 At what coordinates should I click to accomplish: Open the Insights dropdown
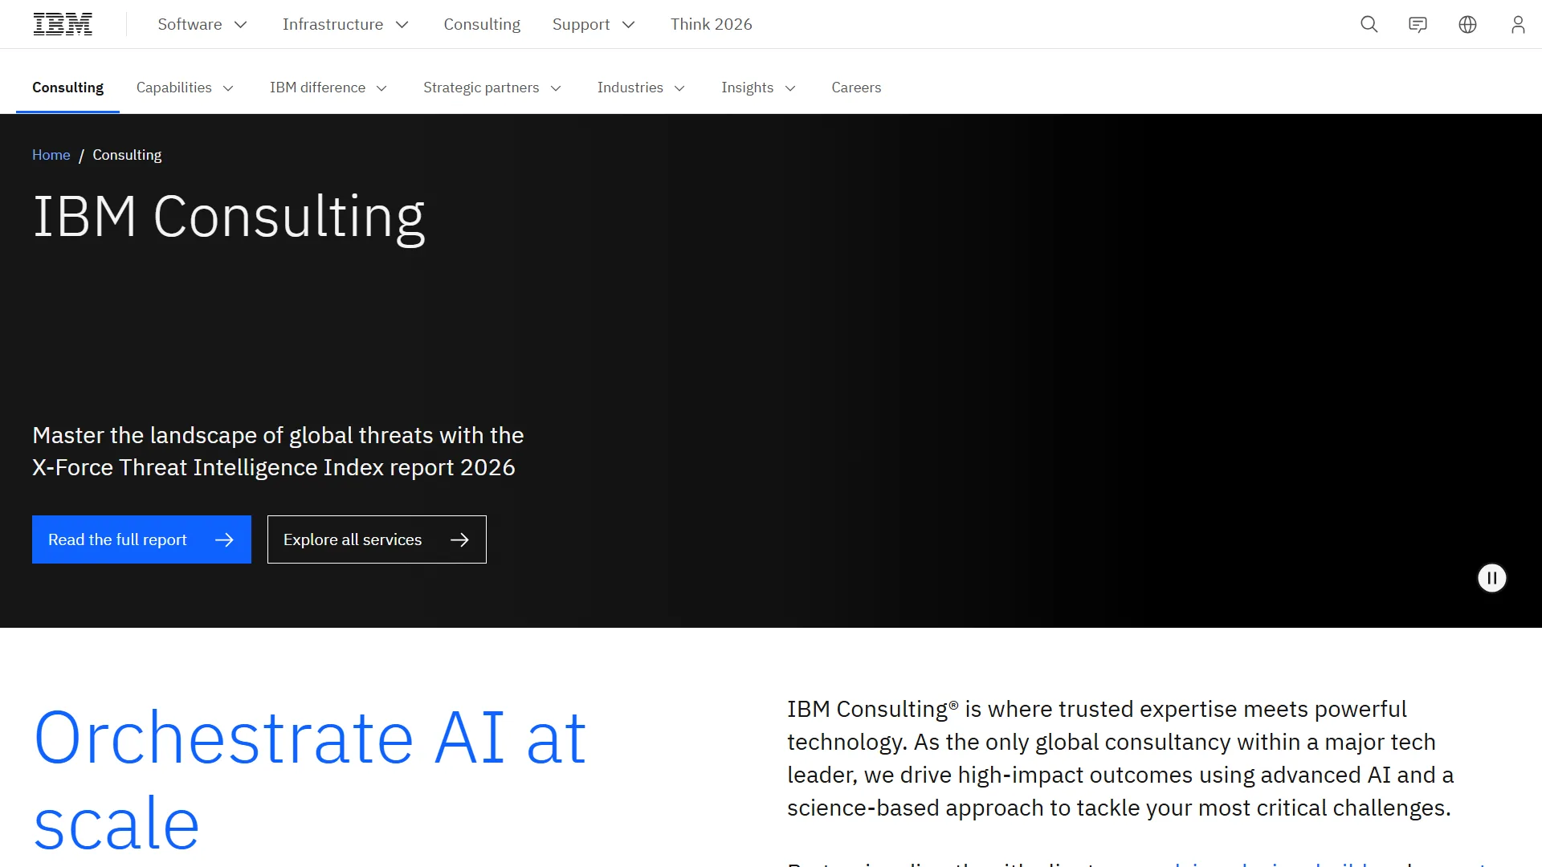tap(757, 88)
